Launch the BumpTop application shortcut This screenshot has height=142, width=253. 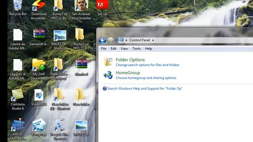tap(39, 125)
